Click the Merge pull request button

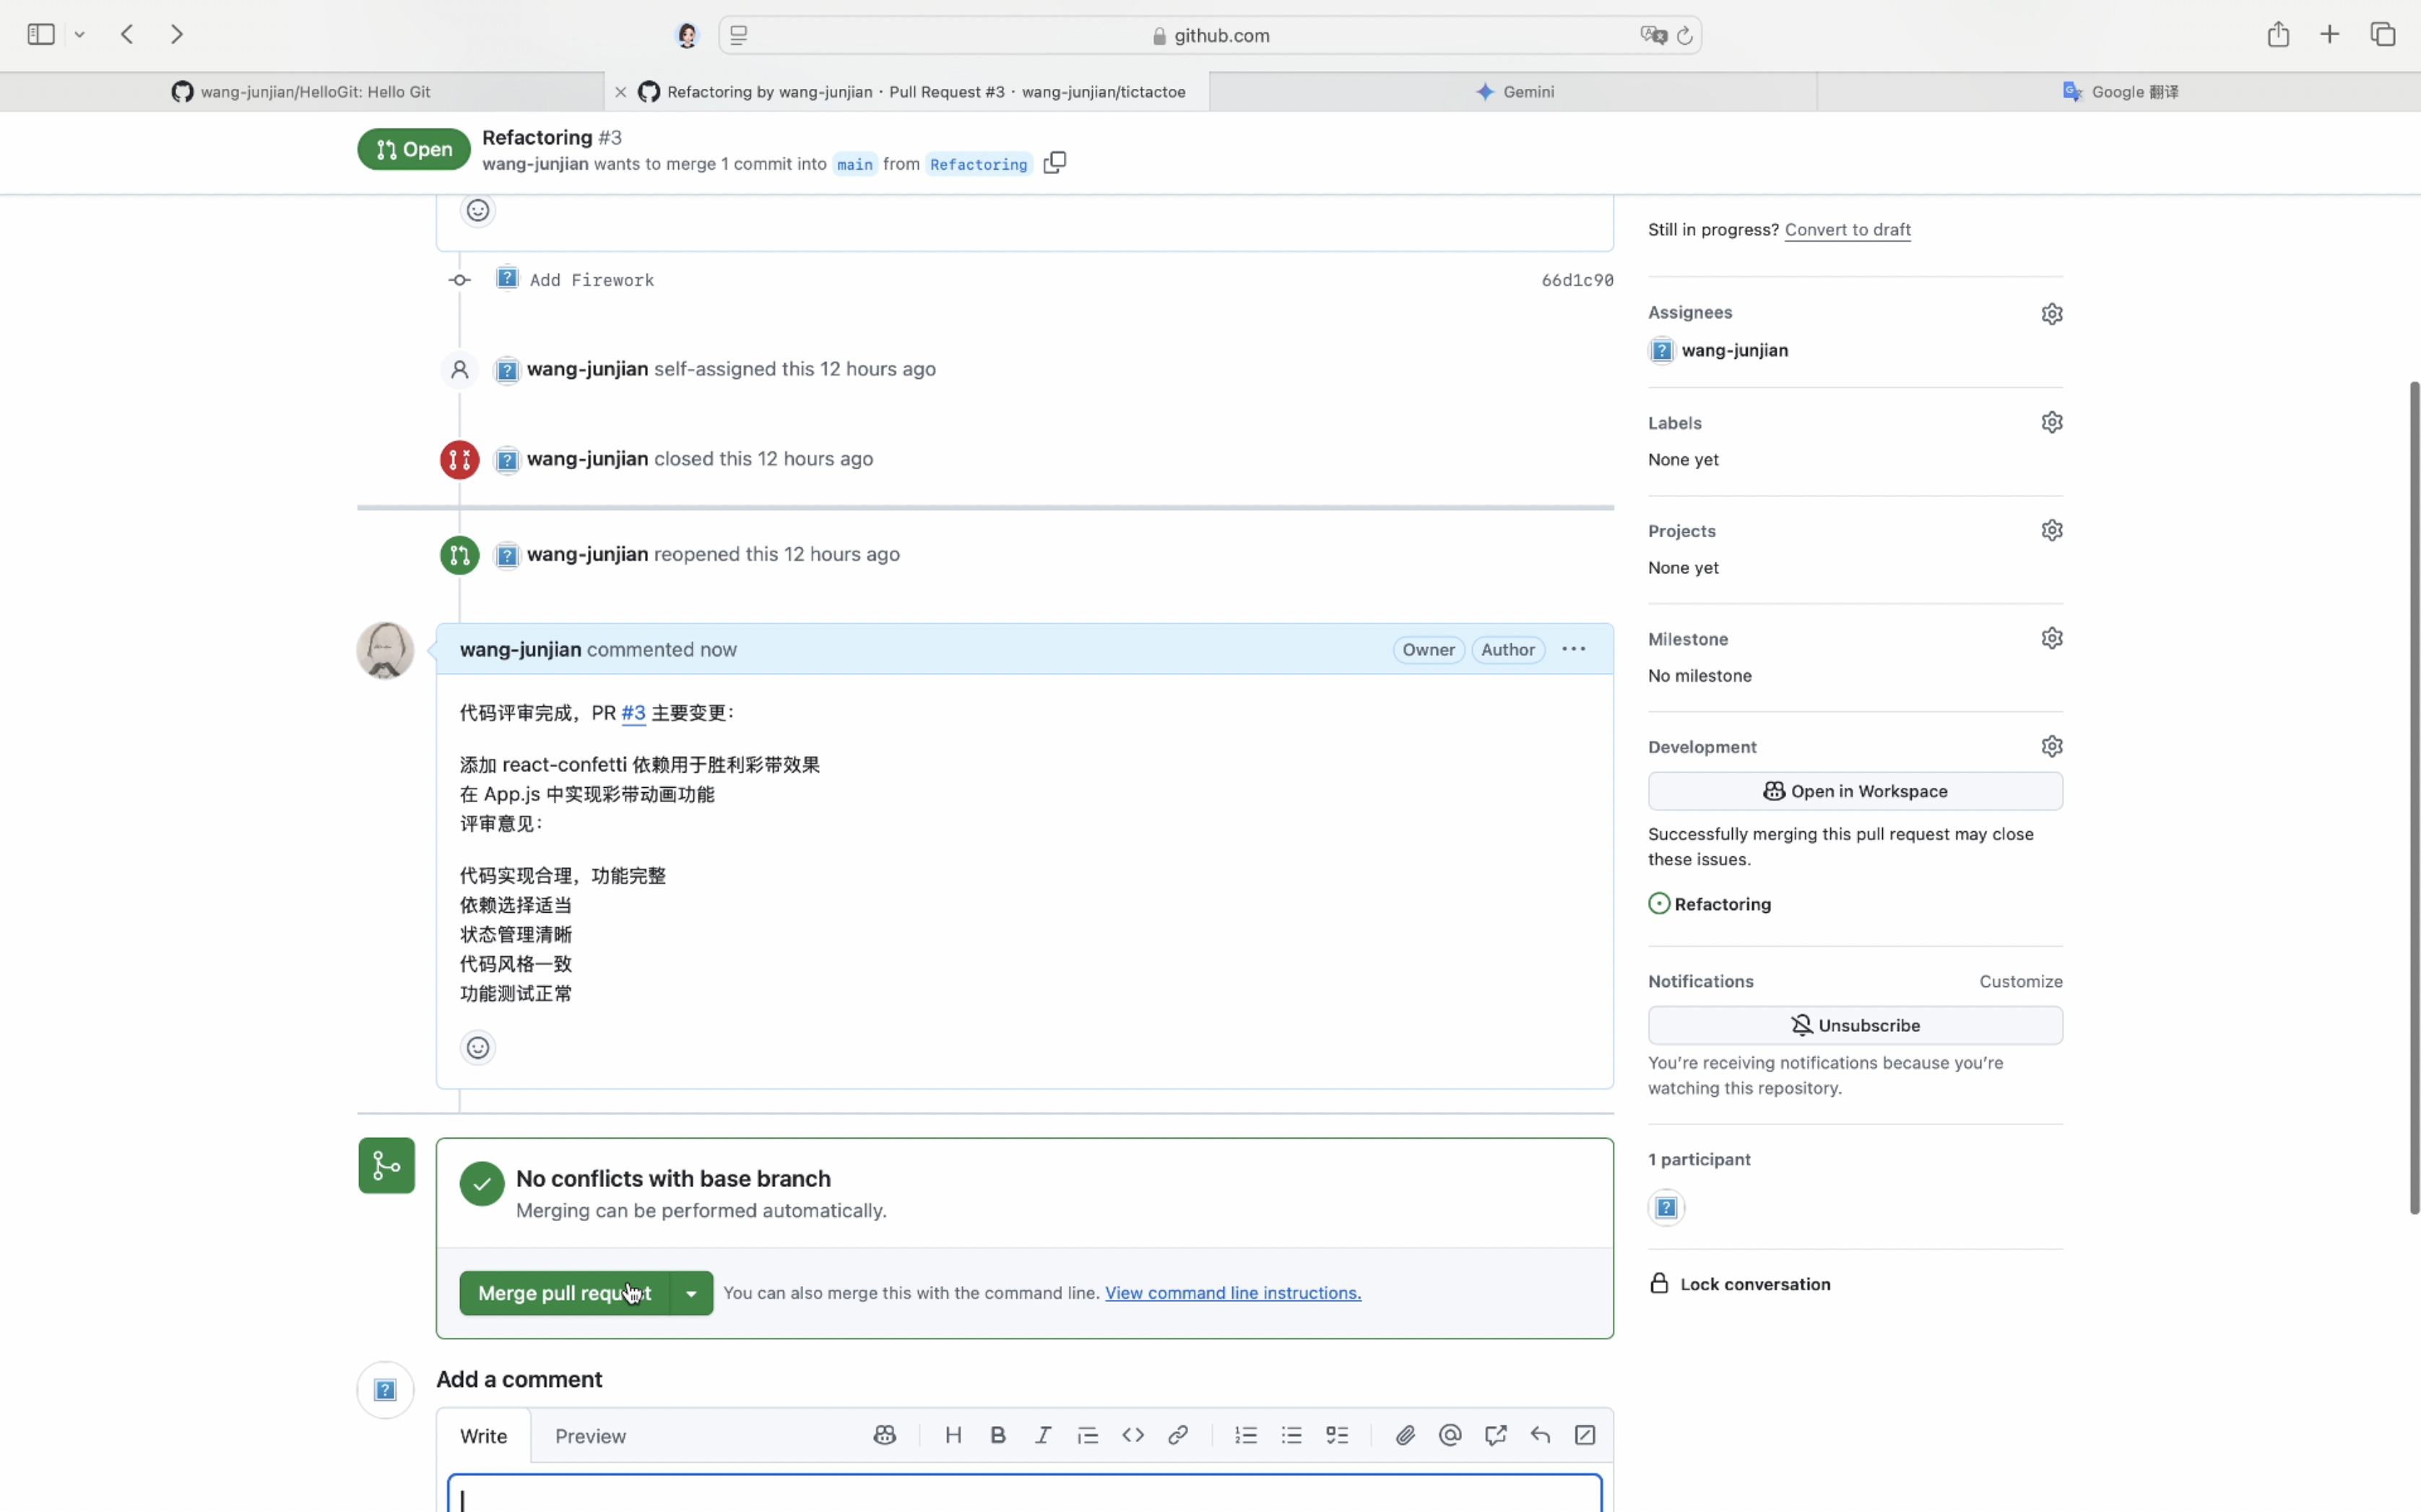(x=563, y=1293)
